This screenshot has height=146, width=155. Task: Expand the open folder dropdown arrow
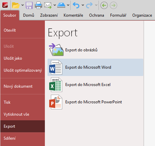[x=22, y=5]
